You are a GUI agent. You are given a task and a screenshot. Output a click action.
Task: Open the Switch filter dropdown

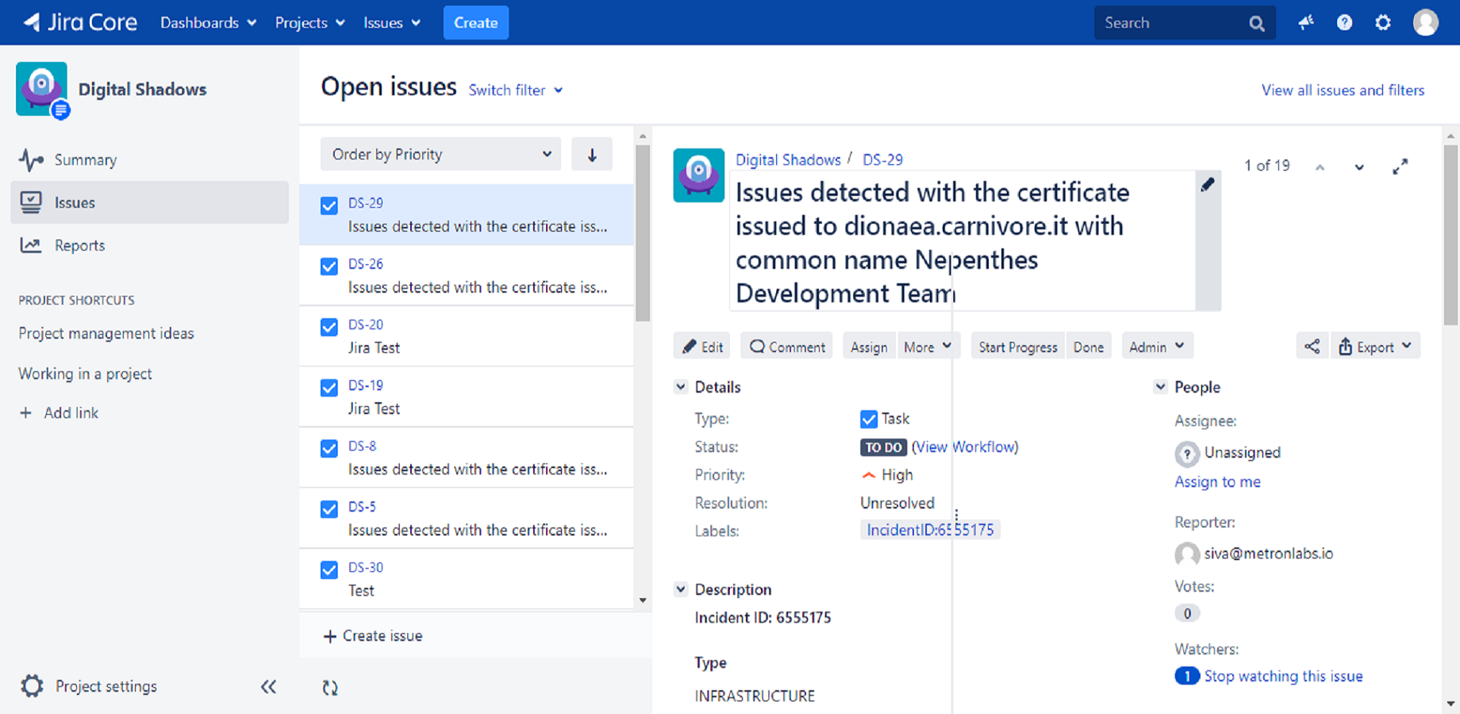coord(516,90)
